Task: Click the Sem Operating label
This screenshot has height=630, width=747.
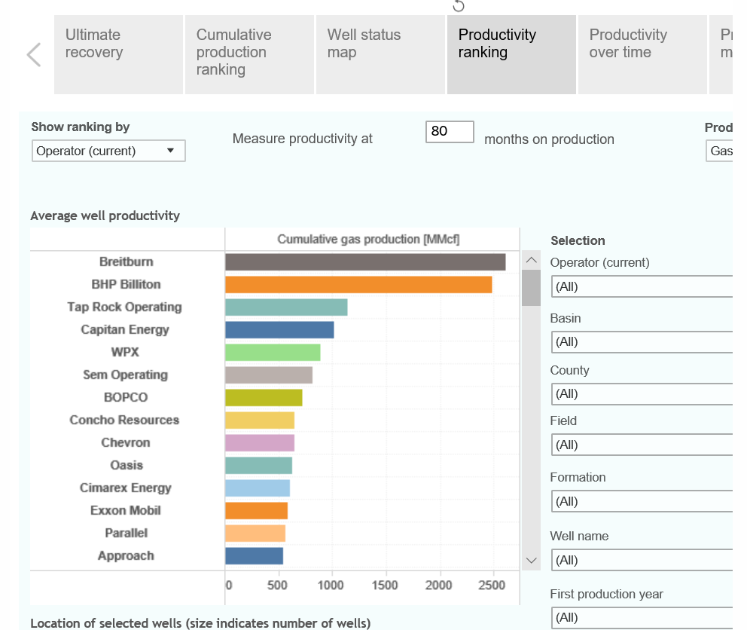Action: (125, 375)
